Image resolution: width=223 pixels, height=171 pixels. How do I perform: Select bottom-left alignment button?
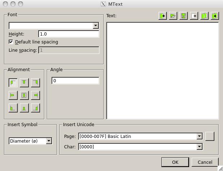click(13, 108)
